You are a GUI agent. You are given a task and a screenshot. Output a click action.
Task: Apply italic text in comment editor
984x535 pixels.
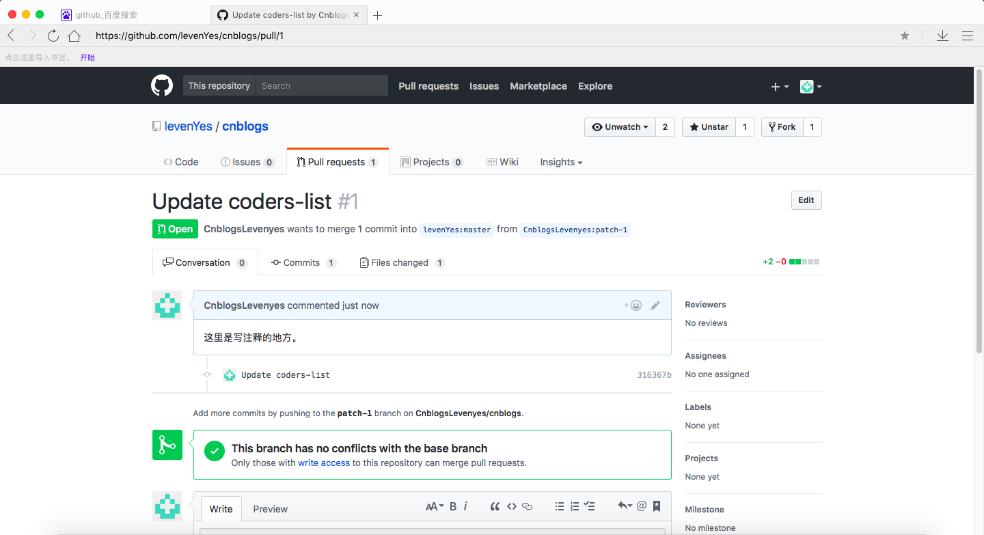click(465, 506)
